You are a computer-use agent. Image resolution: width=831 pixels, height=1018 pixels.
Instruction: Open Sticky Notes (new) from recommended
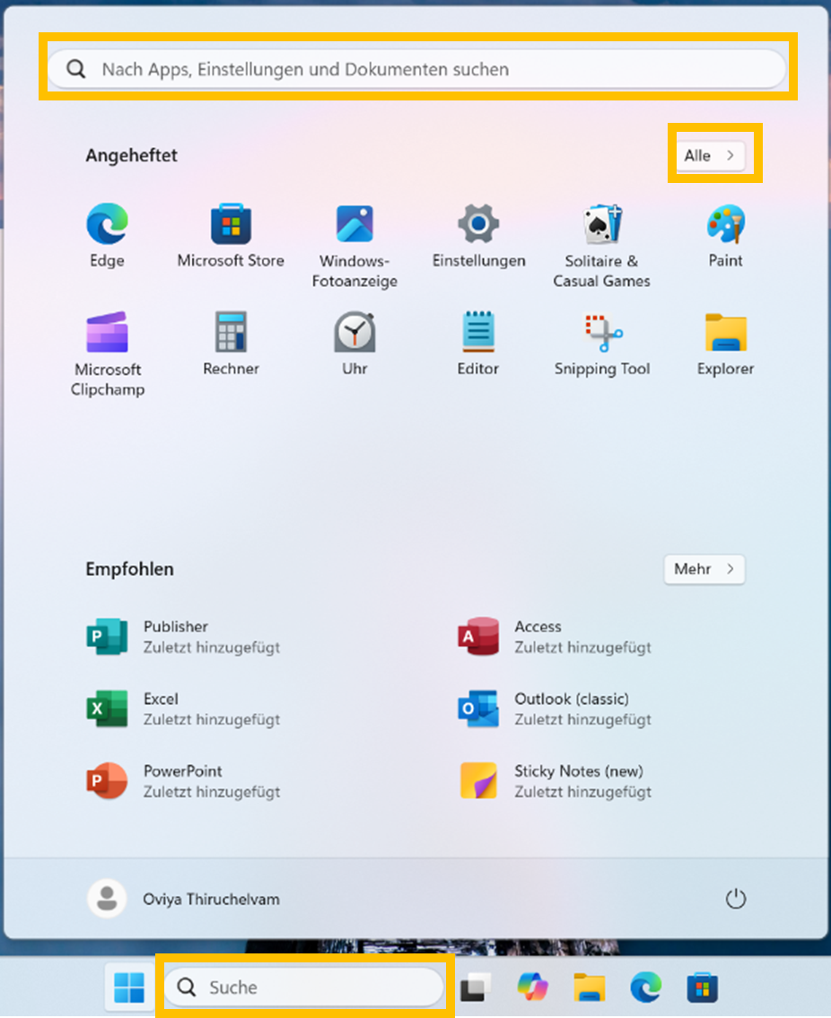tap(555, 781)
